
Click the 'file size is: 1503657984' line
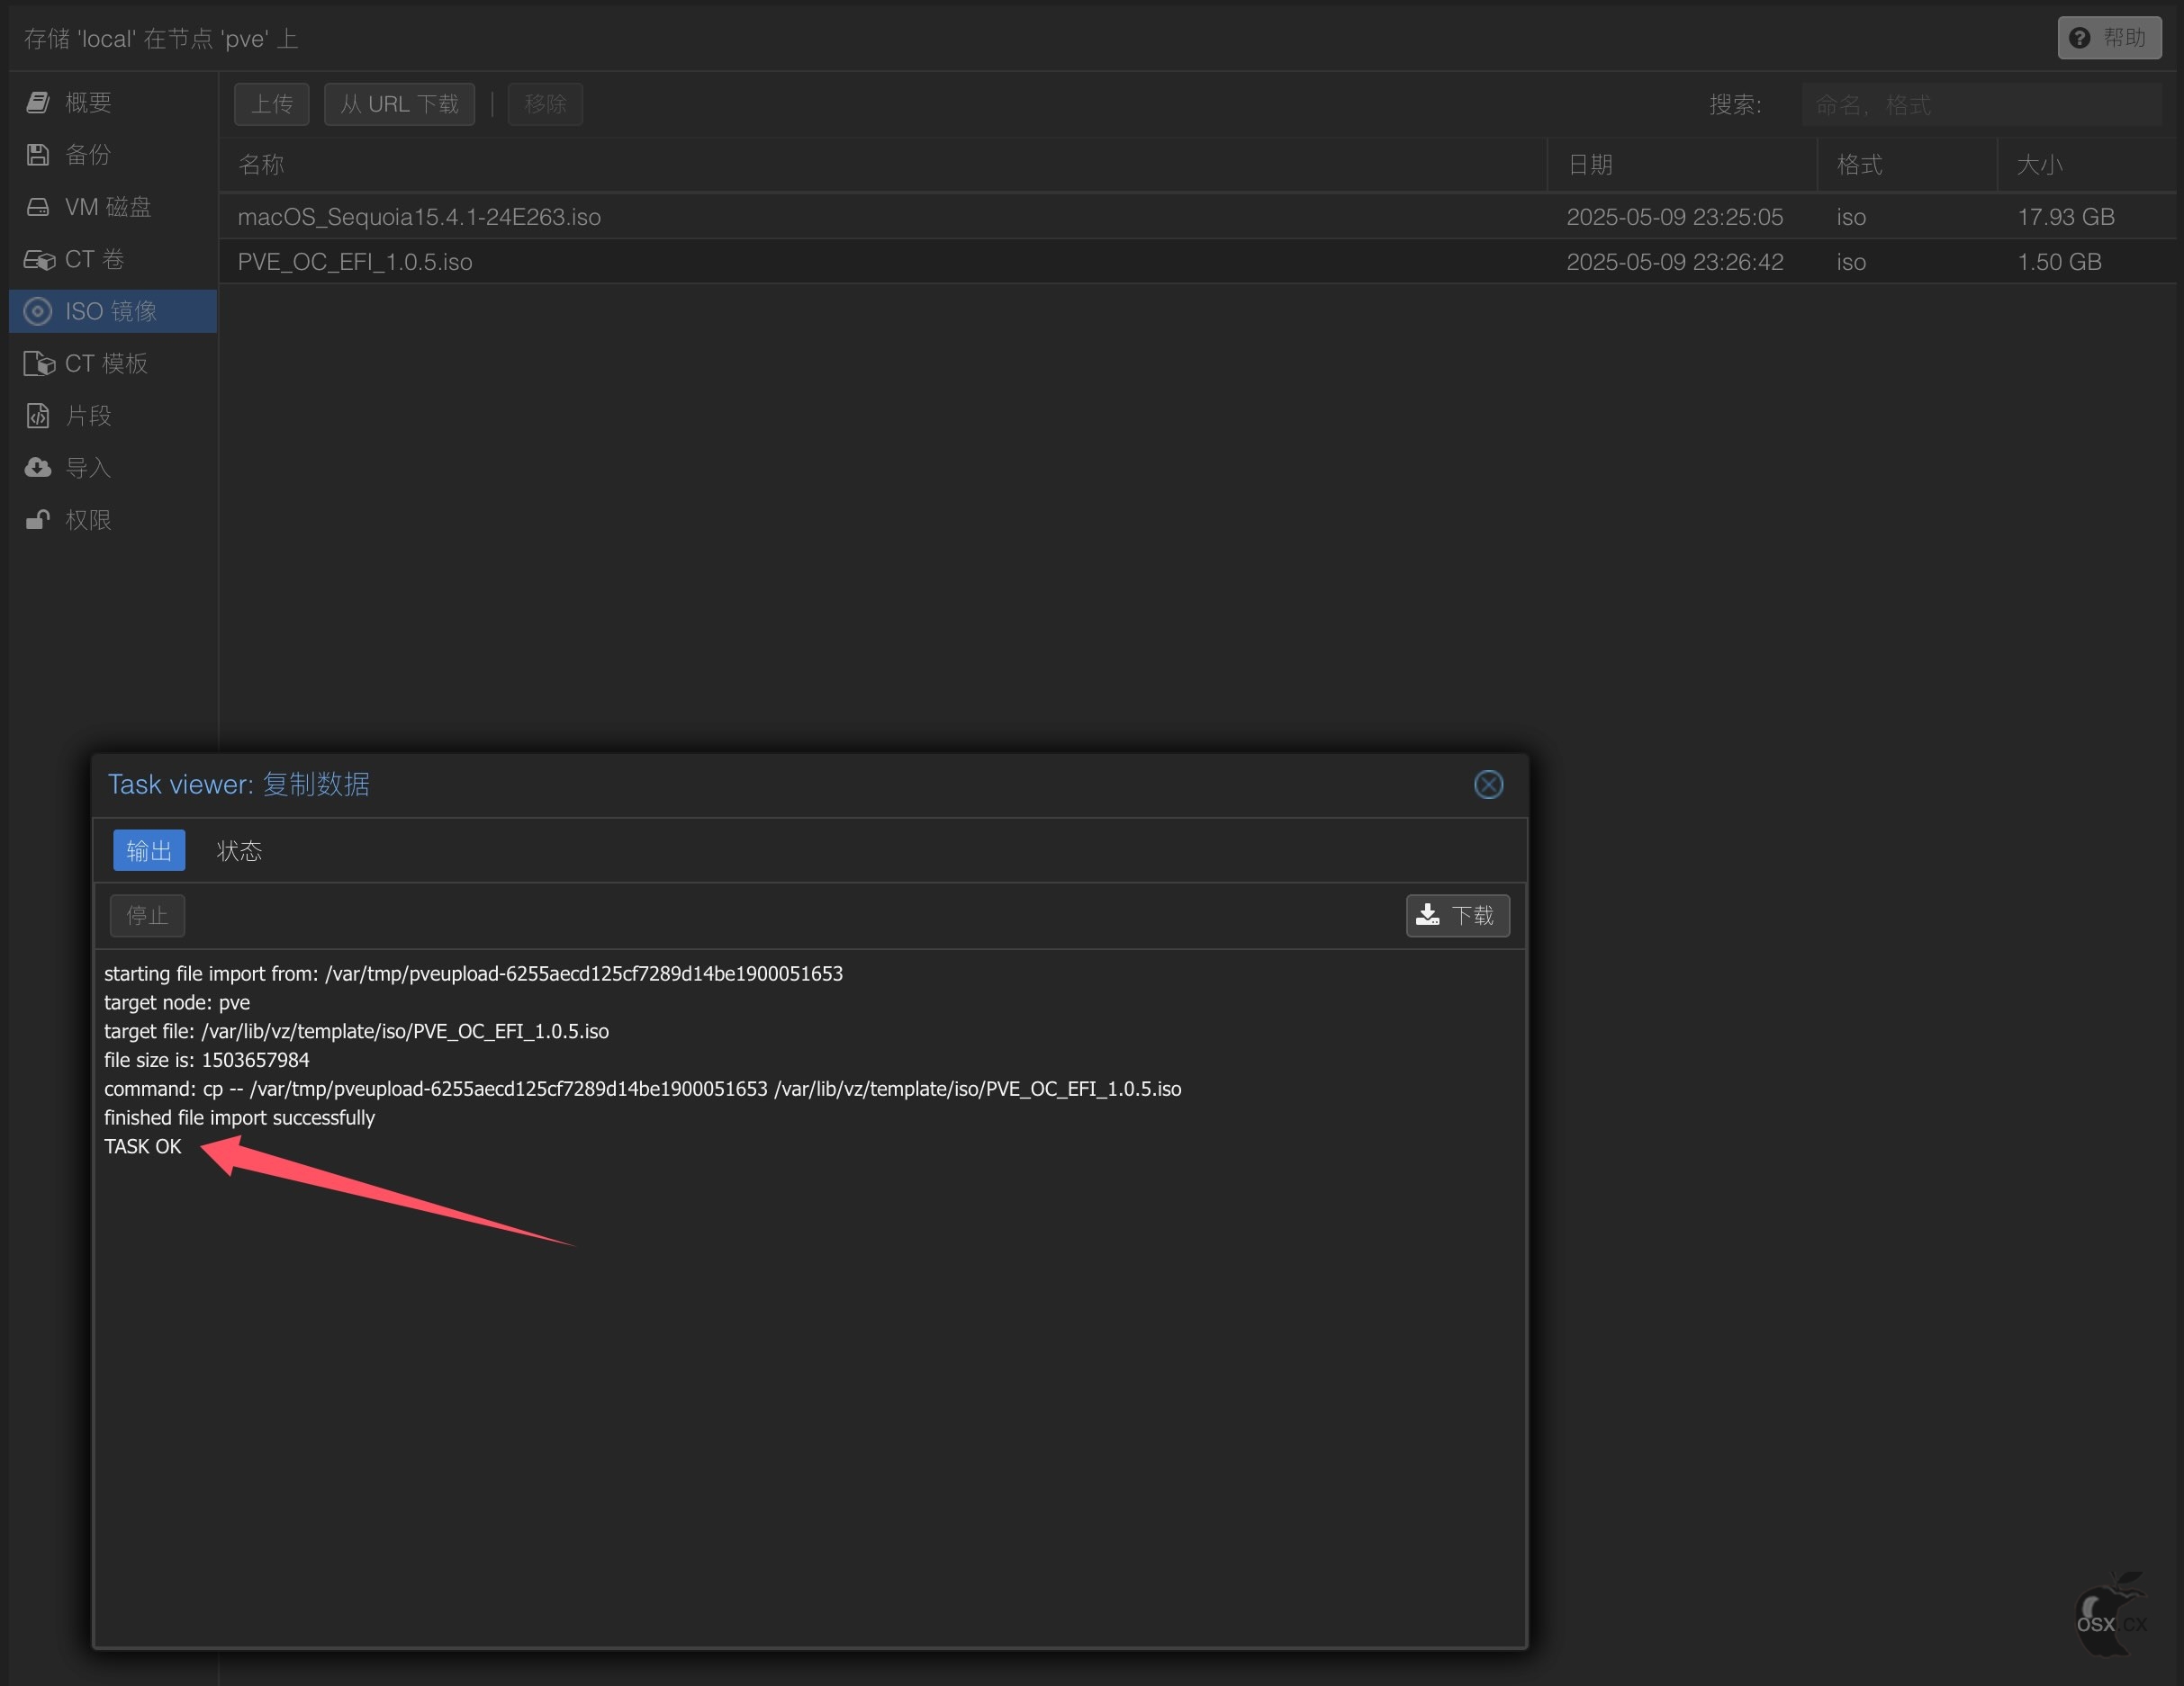206,1059
